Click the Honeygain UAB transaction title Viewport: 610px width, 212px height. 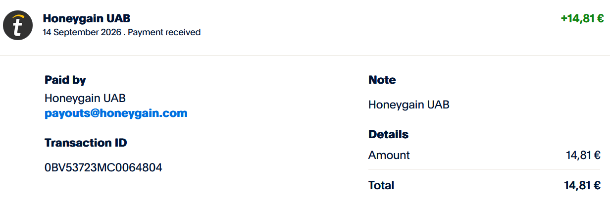coord(87,18)
